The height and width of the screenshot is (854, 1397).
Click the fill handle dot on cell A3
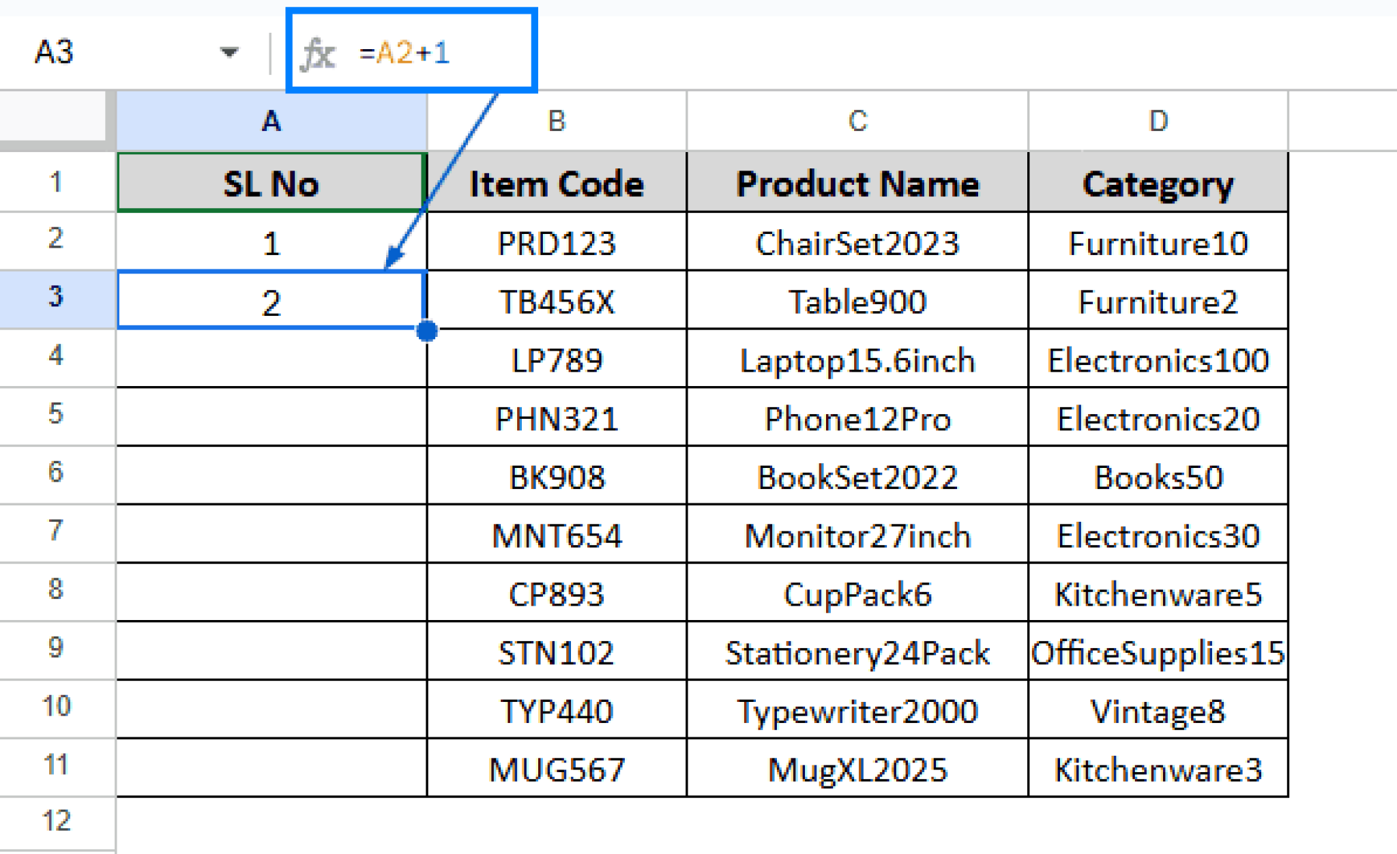(427, 332)
